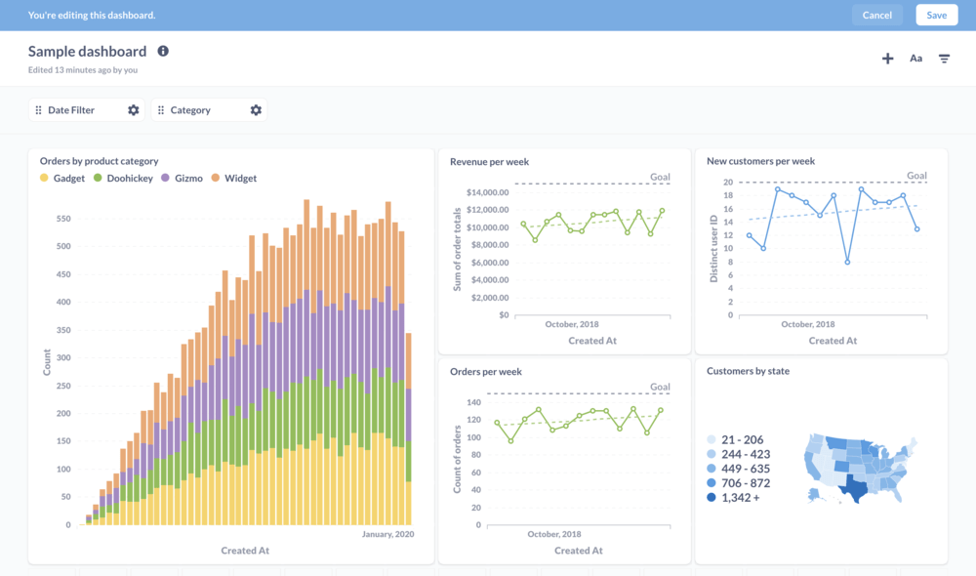Open the Customers by state question
This screenshot has height=576, width=976.
pos(748,370)
